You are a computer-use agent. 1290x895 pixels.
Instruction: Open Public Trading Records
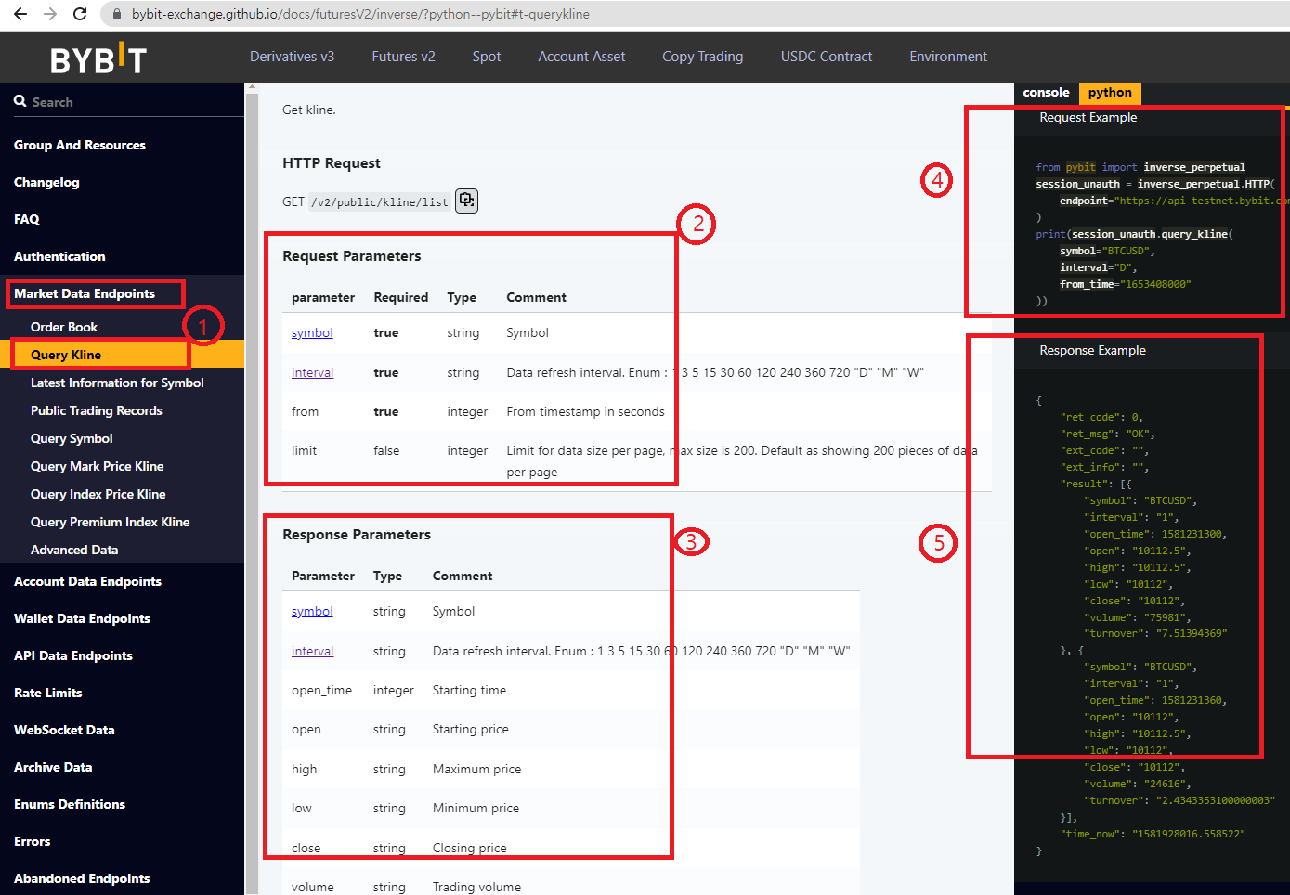pos(97,410)
